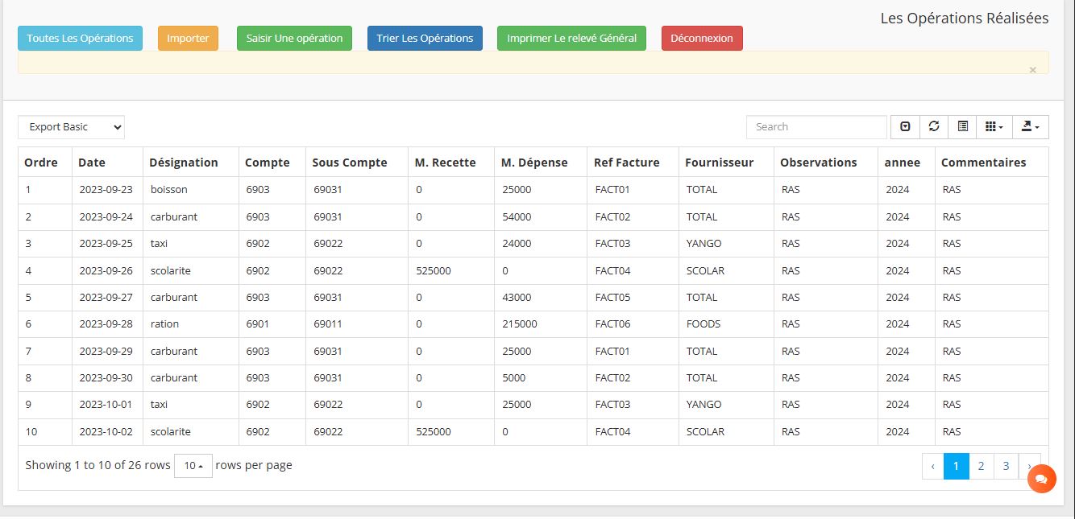Click the 24000 expense cell

(x=541, y=244)
